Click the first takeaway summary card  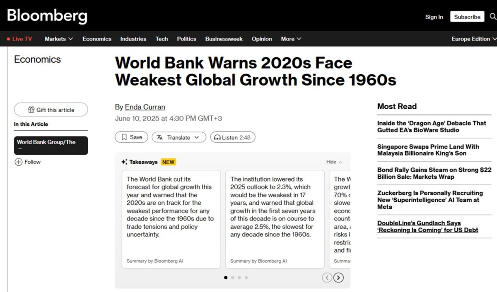click(171, 219)
